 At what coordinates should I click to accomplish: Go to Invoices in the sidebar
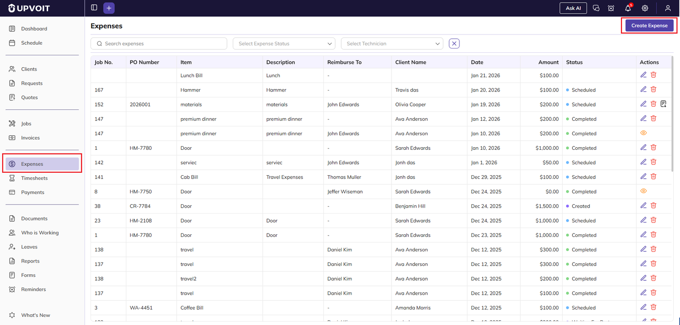[x=30, y=138]
